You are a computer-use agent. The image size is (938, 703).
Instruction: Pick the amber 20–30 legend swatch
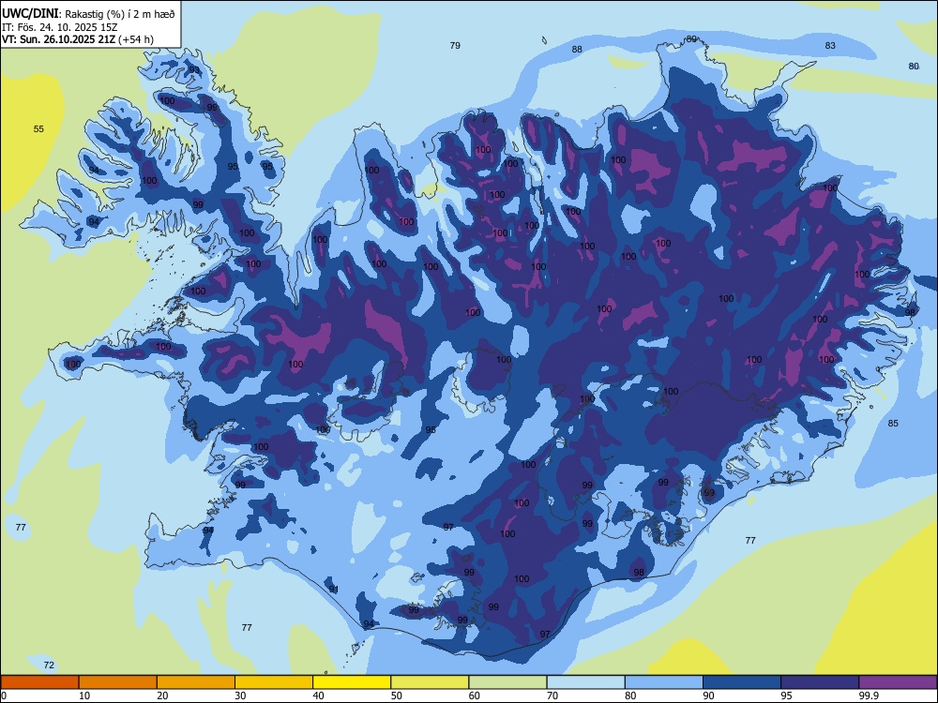click(x=196, y=682)
